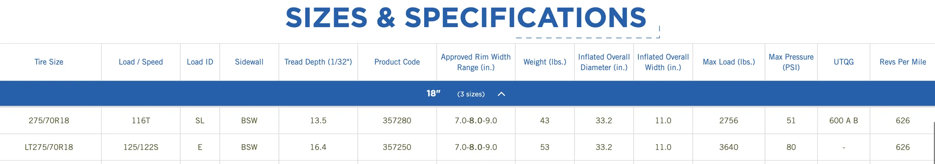Select Approved Rim Width Range header
Viewport: 935px width, 164px height.
(476, 62)
